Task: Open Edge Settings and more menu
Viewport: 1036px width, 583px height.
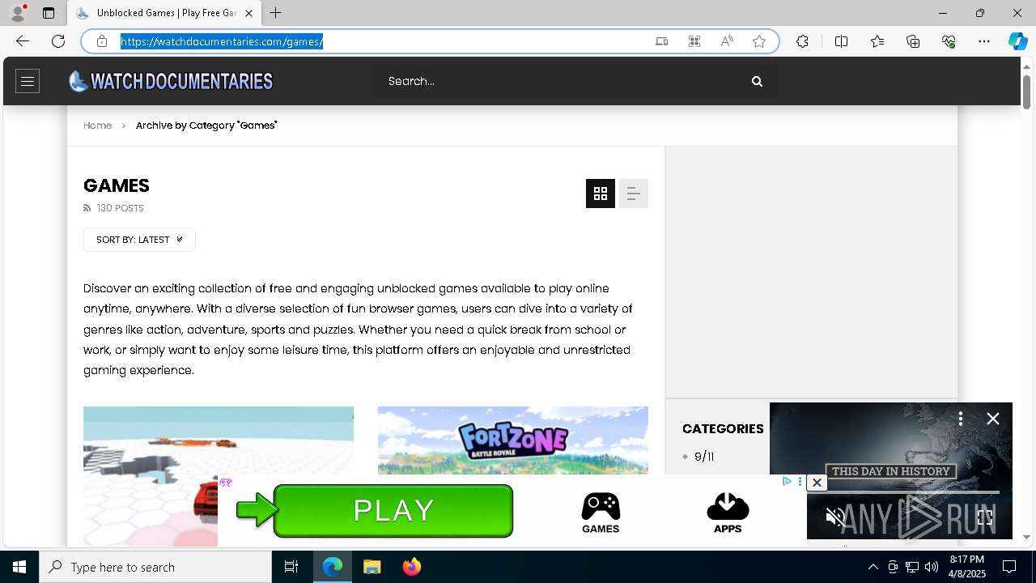Action: 984,41
